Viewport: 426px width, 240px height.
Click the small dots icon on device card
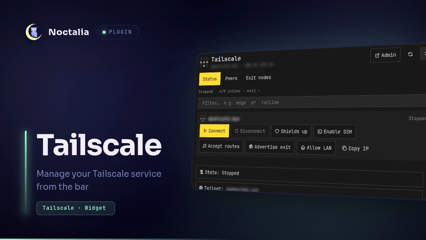pos(203,119)
